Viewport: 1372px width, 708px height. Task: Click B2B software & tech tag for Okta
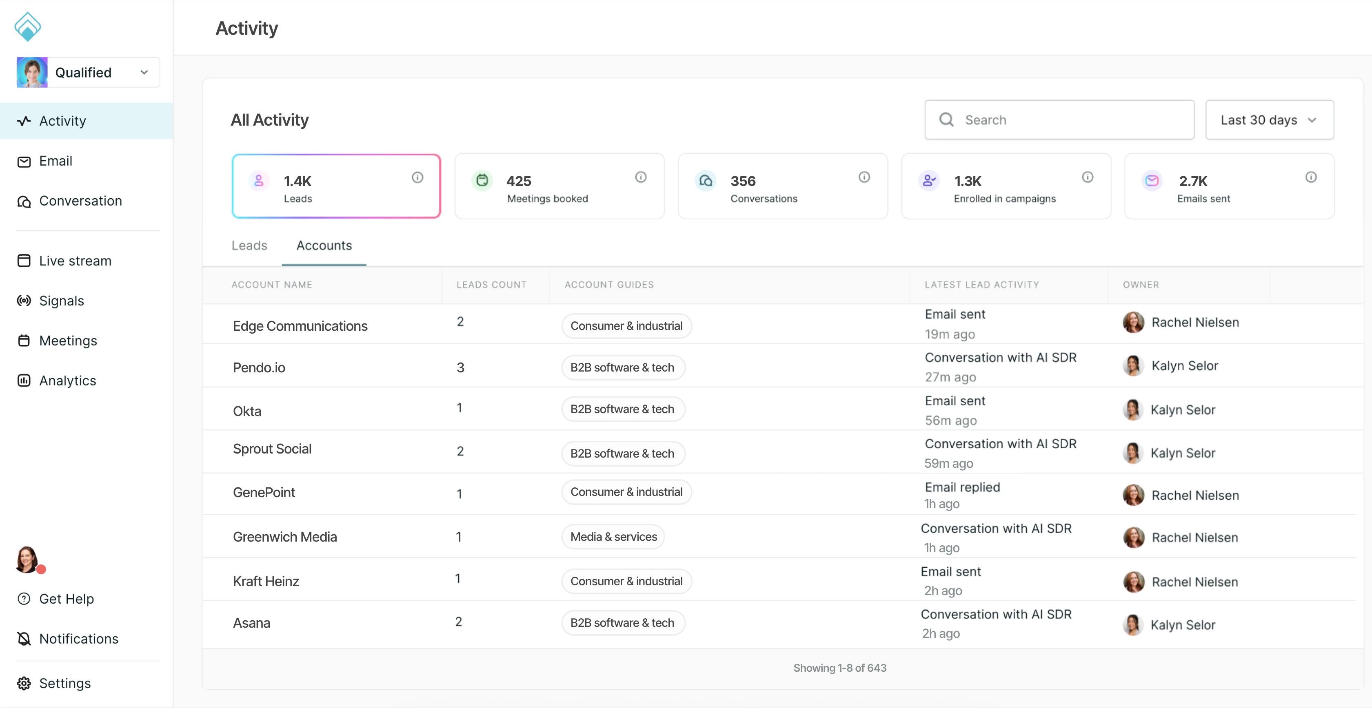pos(623,409)
